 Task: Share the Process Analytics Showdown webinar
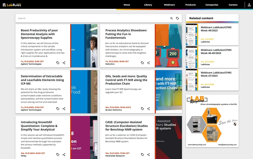[x=149, y=63]
